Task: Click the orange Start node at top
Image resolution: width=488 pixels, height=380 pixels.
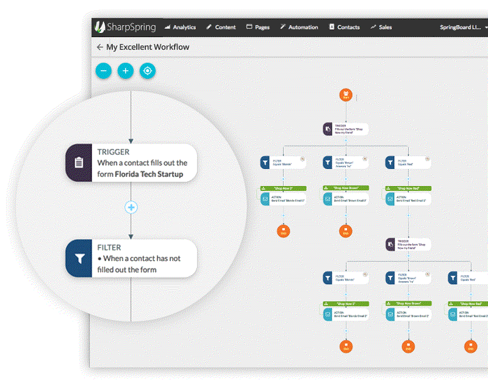Action: click(346, 96)
